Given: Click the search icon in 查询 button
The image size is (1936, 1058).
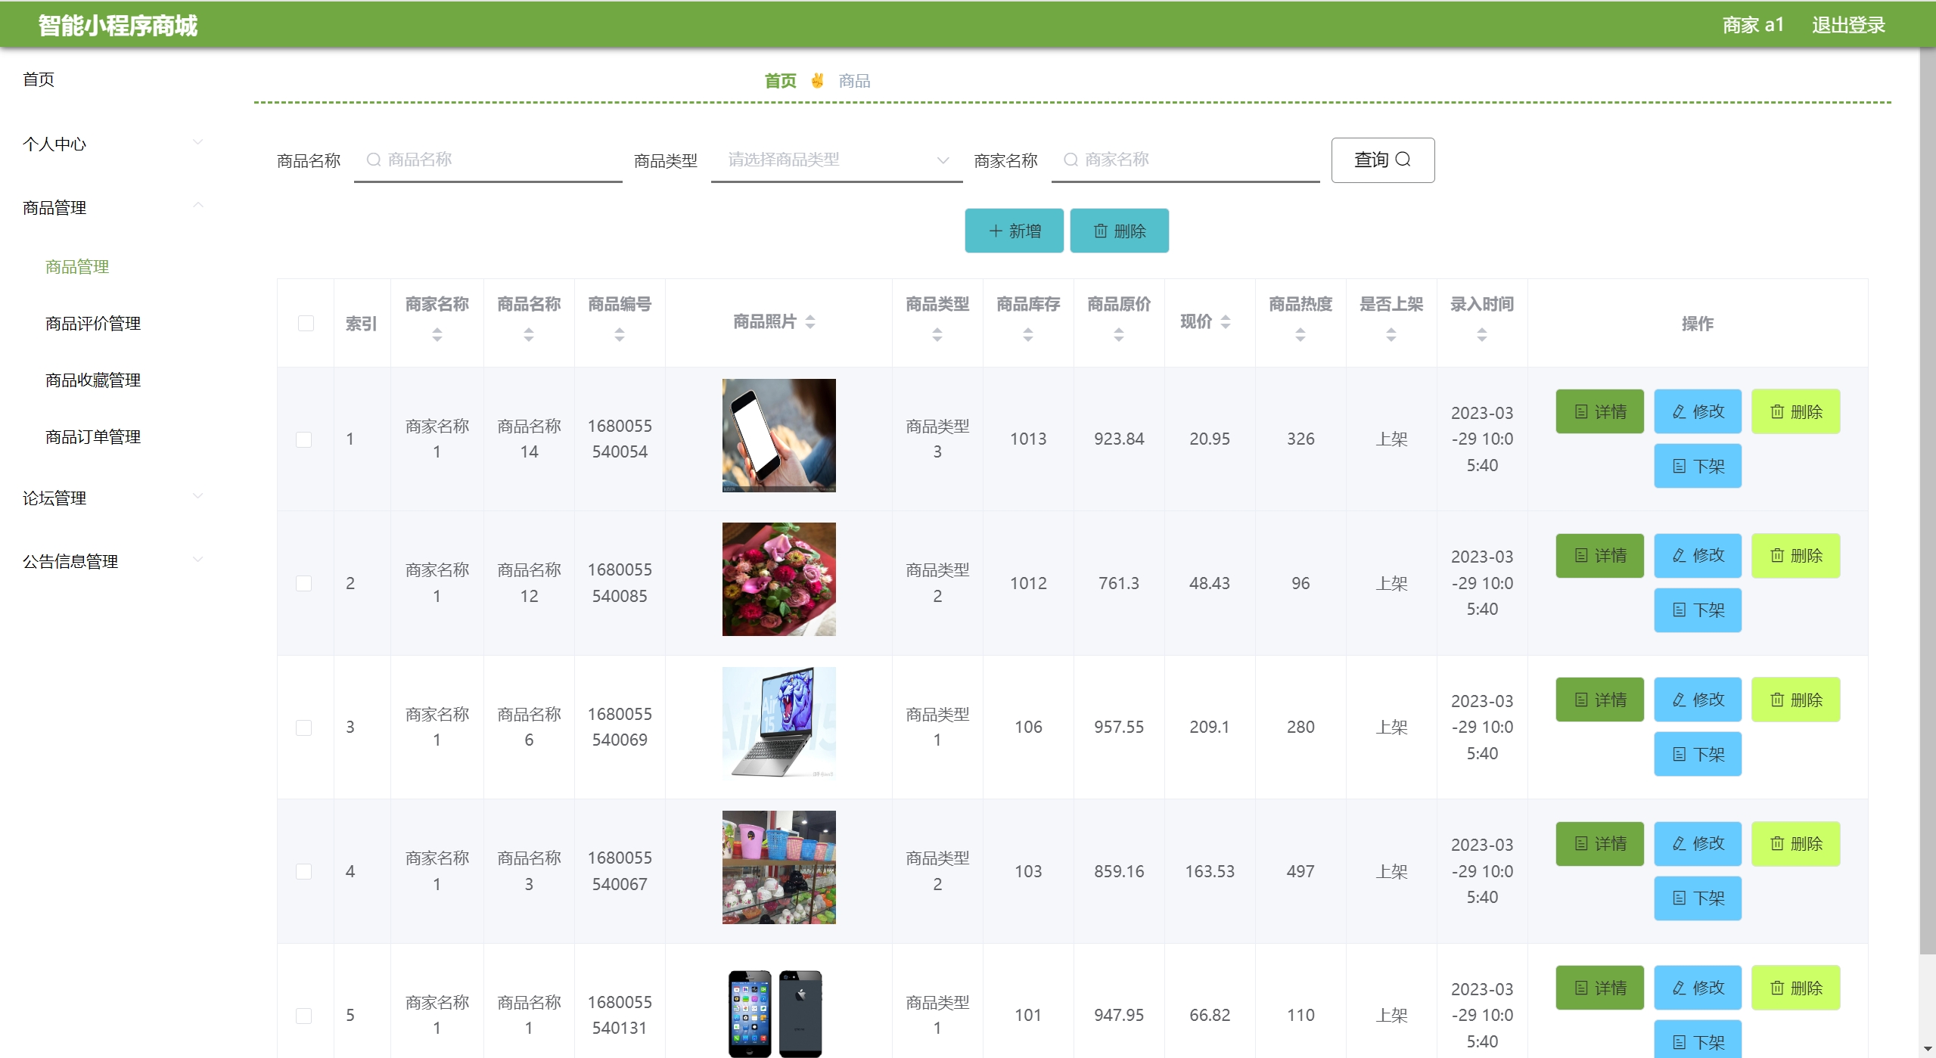Looking at the screenshot, I should point(1403,160).
